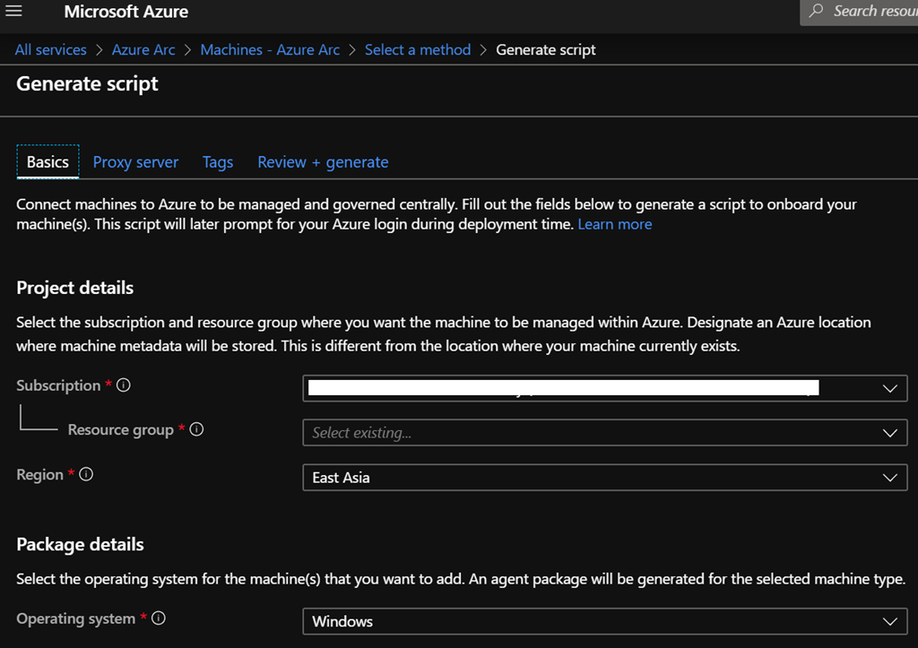Open the hamburger portal menu
The width and height of the screenshot is (918, 648).
click(13, 13)
